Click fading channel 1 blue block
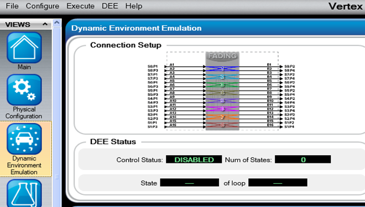Viewport: 365px width, 207px height. point(222,68)
